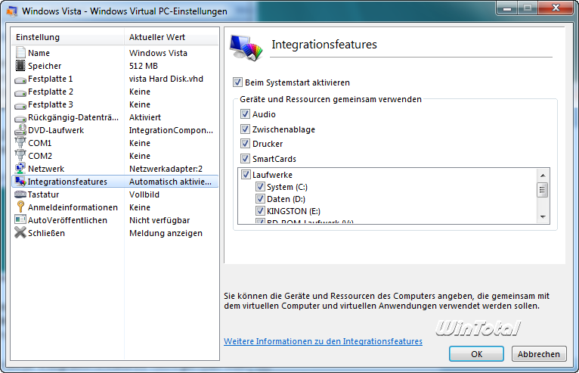Image resolution: width=579 pixels, height=373 pixels.
Task: Click the Name setting document icon
Action: 20,52
